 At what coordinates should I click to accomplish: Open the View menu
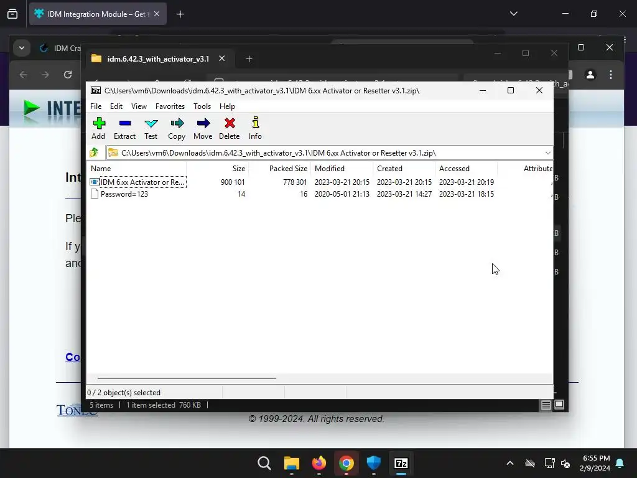tap(139, 106)
